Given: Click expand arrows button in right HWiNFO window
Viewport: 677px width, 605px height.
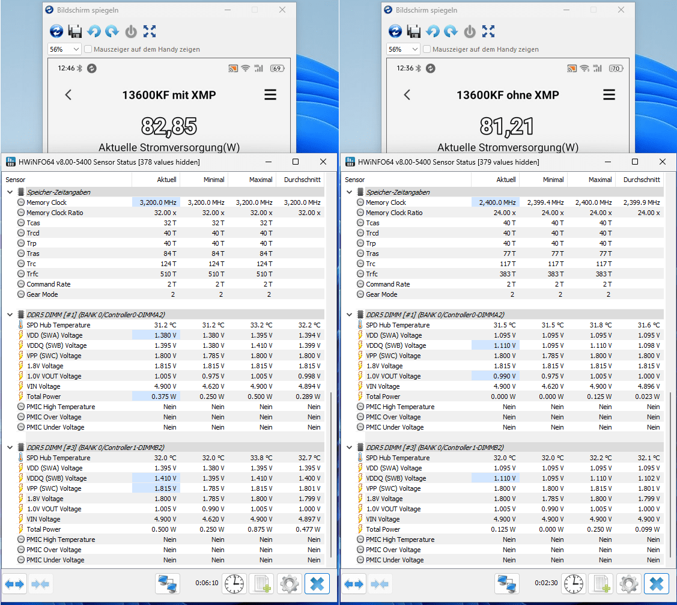Looking at the screenshot, I should [x=354, y=584].
